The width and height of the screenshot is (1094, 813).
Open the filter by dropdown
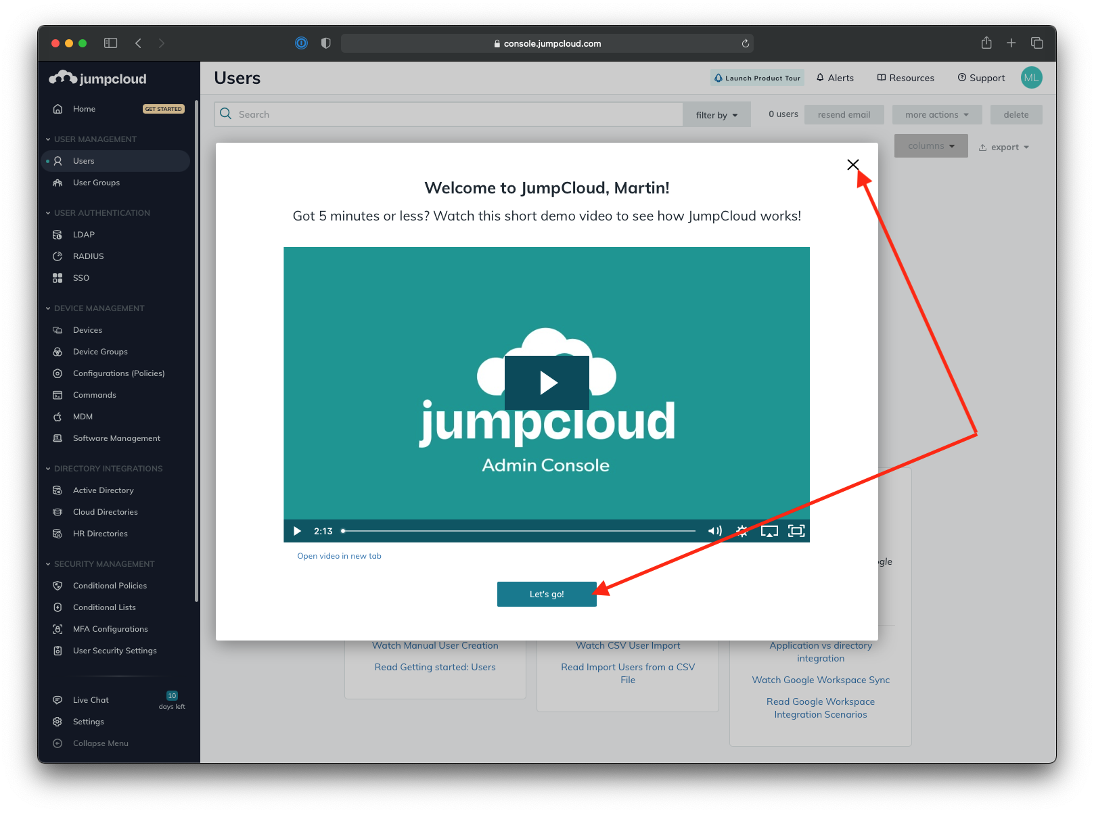[716, 115]
